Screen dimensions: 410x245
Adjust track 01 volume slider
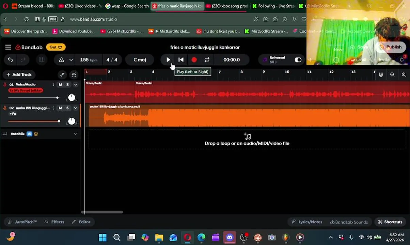(x=33, y=98)
